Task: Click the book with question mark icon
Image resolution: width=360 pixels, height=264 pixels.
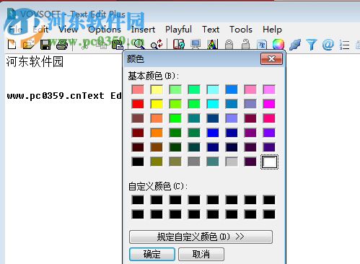Action: click(x=179, y=45)
